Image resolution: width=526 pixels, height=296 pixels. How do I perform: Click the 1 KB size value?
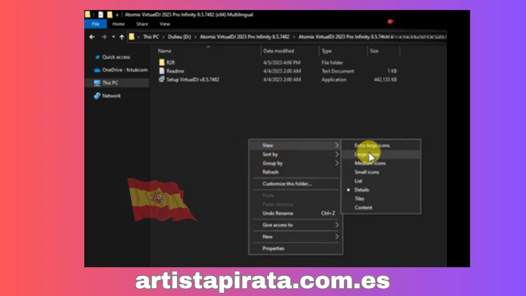pyautogui.click(x=392, y=71)
